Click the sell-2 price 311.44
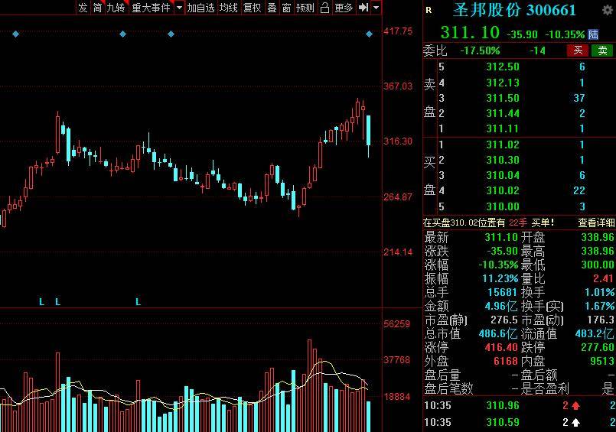This screenshot has width=616, height=432. point(503,113)
